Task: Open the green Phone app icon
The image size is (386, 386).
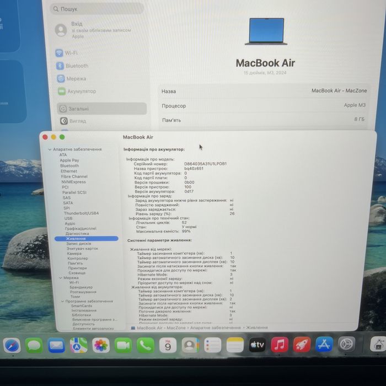Action: pos(146,345)
